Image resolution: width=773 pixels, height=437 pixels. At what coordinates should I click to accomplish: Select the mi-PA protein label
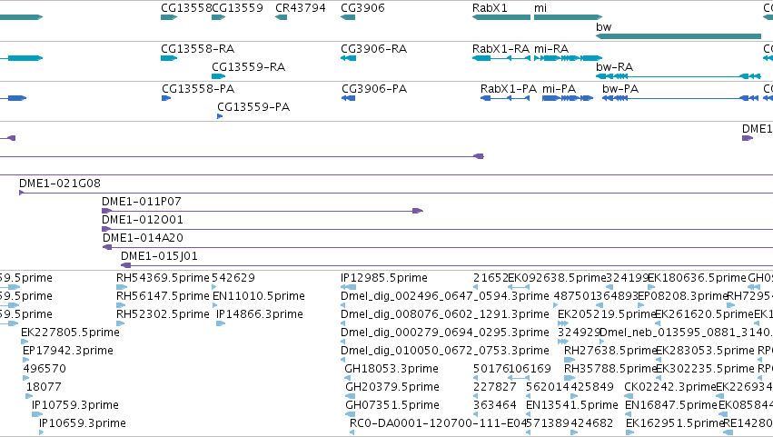(559, 89)
